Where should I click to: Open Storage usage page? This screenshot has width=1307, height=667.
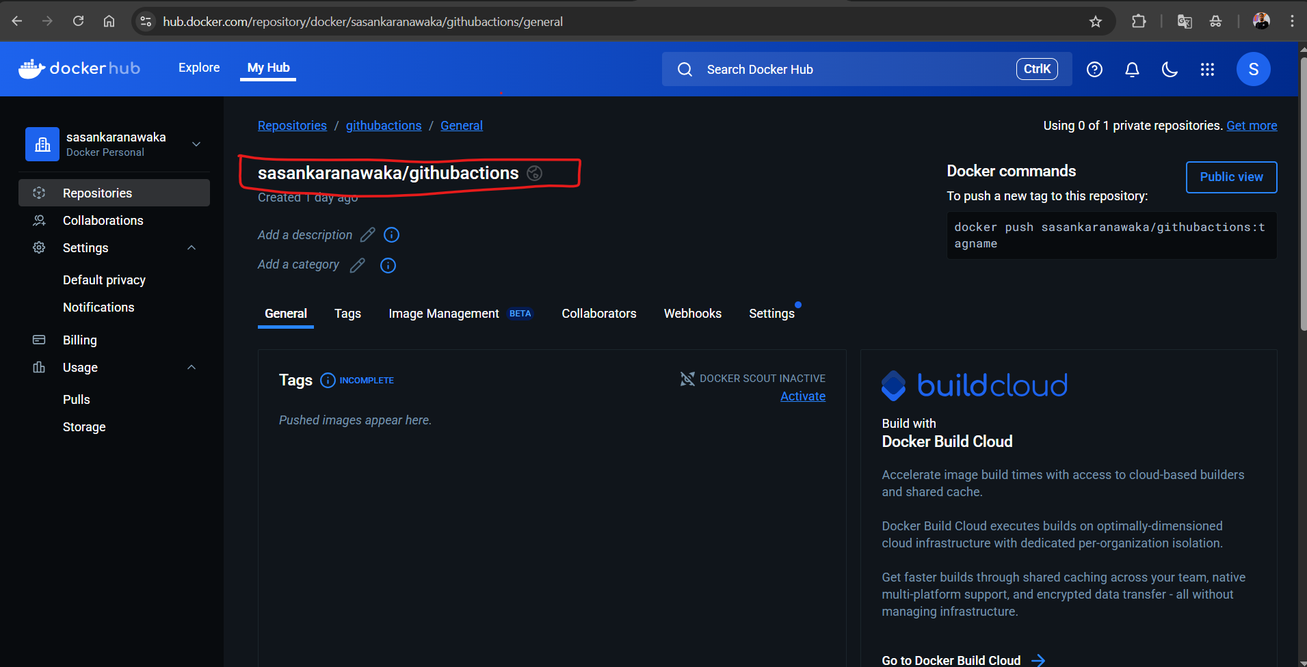[x=84, y=427]
